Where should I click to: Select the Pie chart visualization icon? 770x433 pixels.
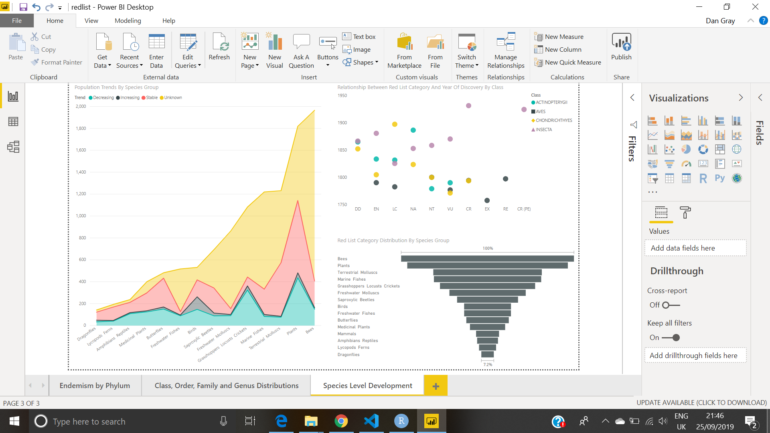686,150
